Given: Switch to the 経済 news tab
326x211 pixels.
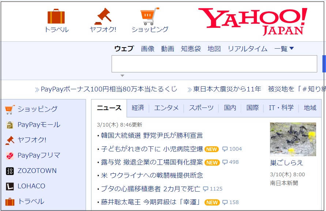Looking at the screenshot, I should pyautogui.click(x=138, y=108).
